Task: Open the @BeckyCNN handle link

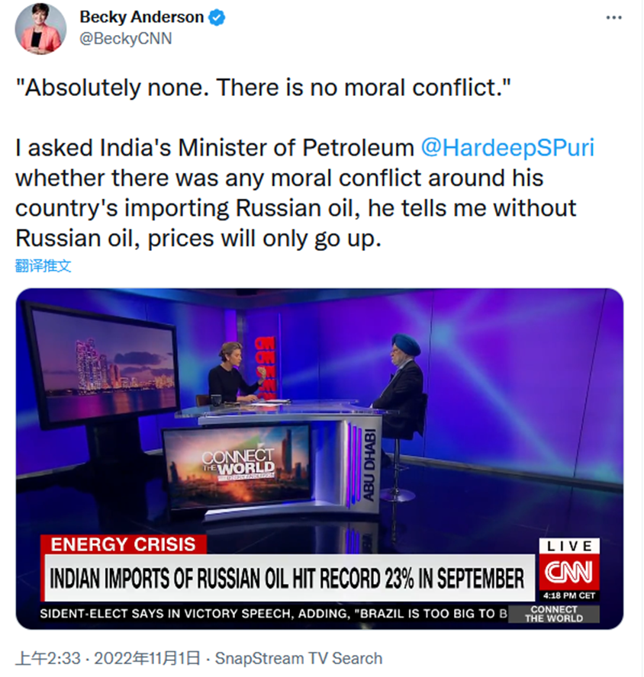Action: click(125, 38)
